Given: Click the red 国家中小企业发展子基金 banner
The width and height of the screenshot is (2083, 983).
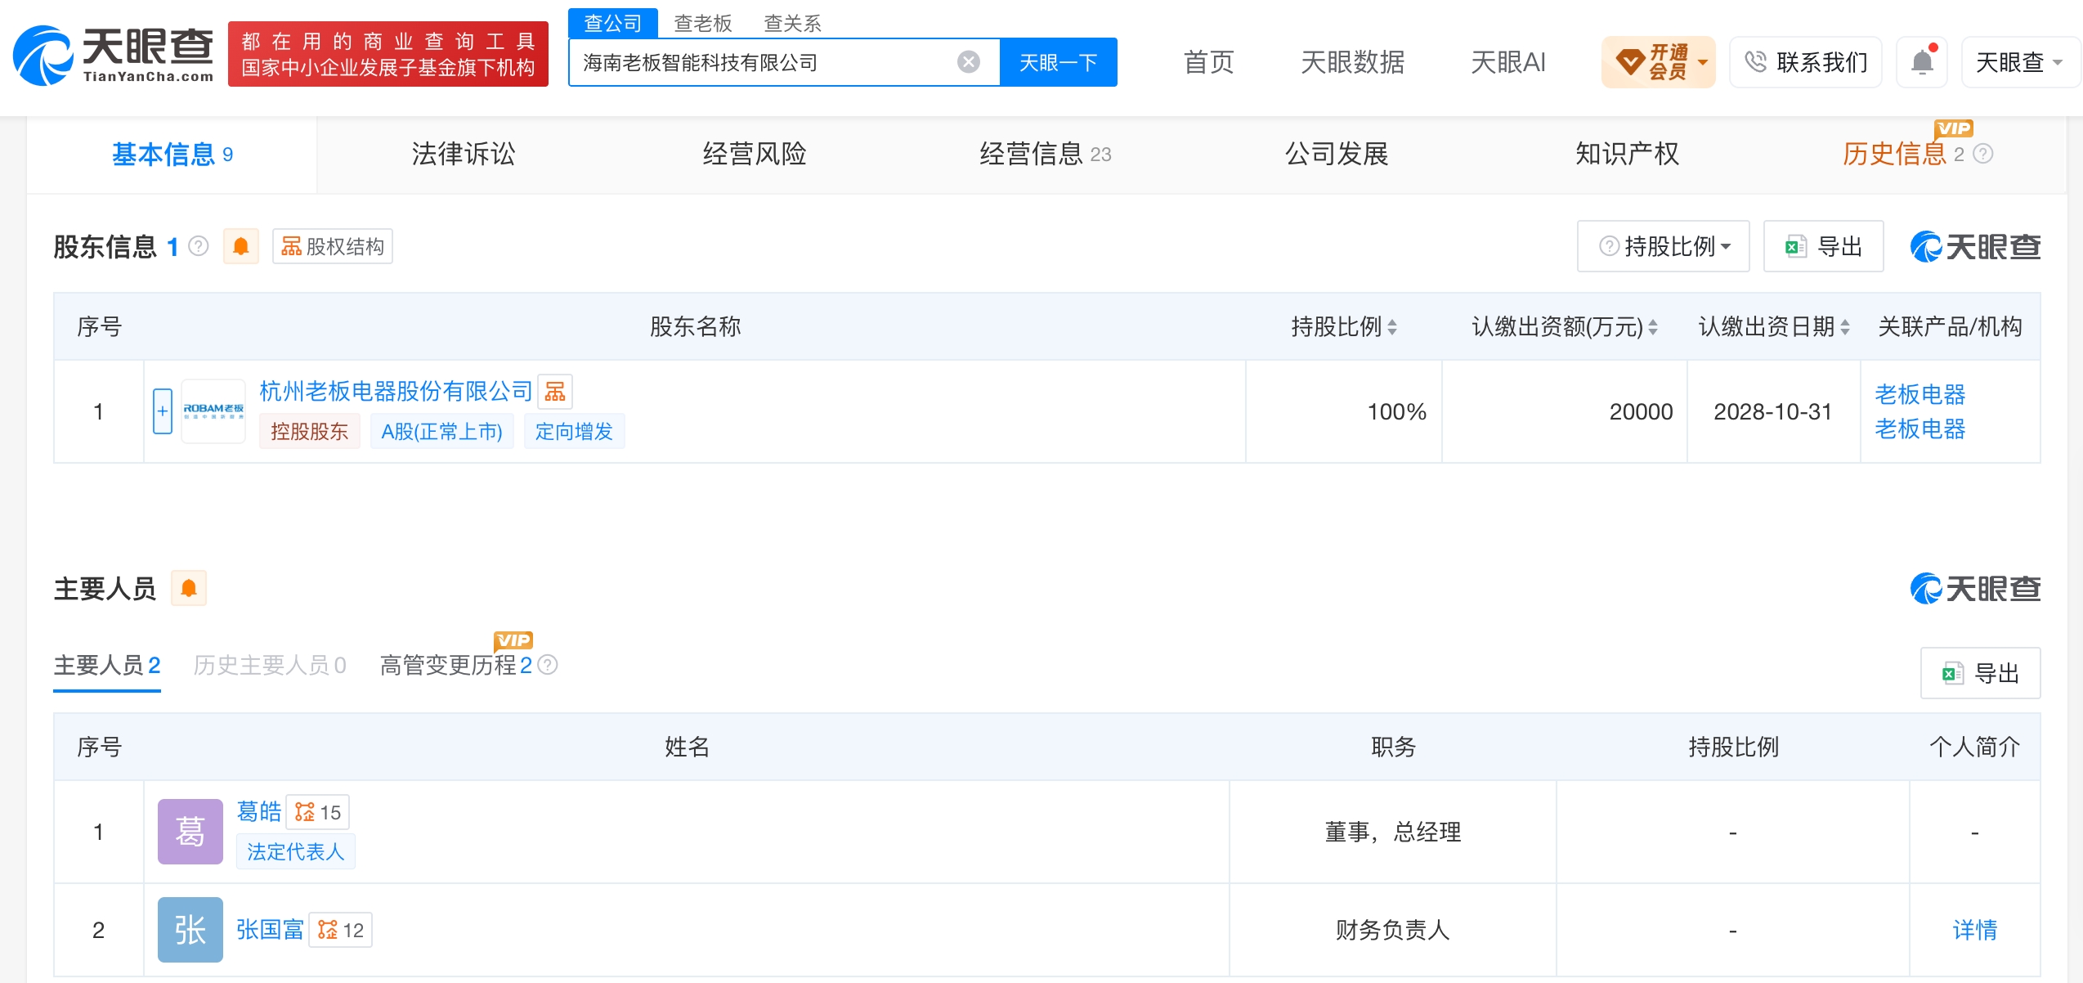Looking at the screenshot, I should [388, 54].
